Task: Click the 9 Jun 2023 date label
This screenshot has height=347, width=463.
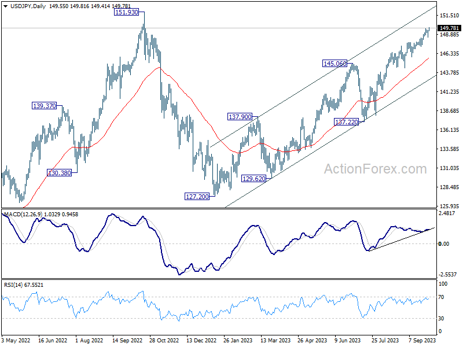Action: coord(348,340)
